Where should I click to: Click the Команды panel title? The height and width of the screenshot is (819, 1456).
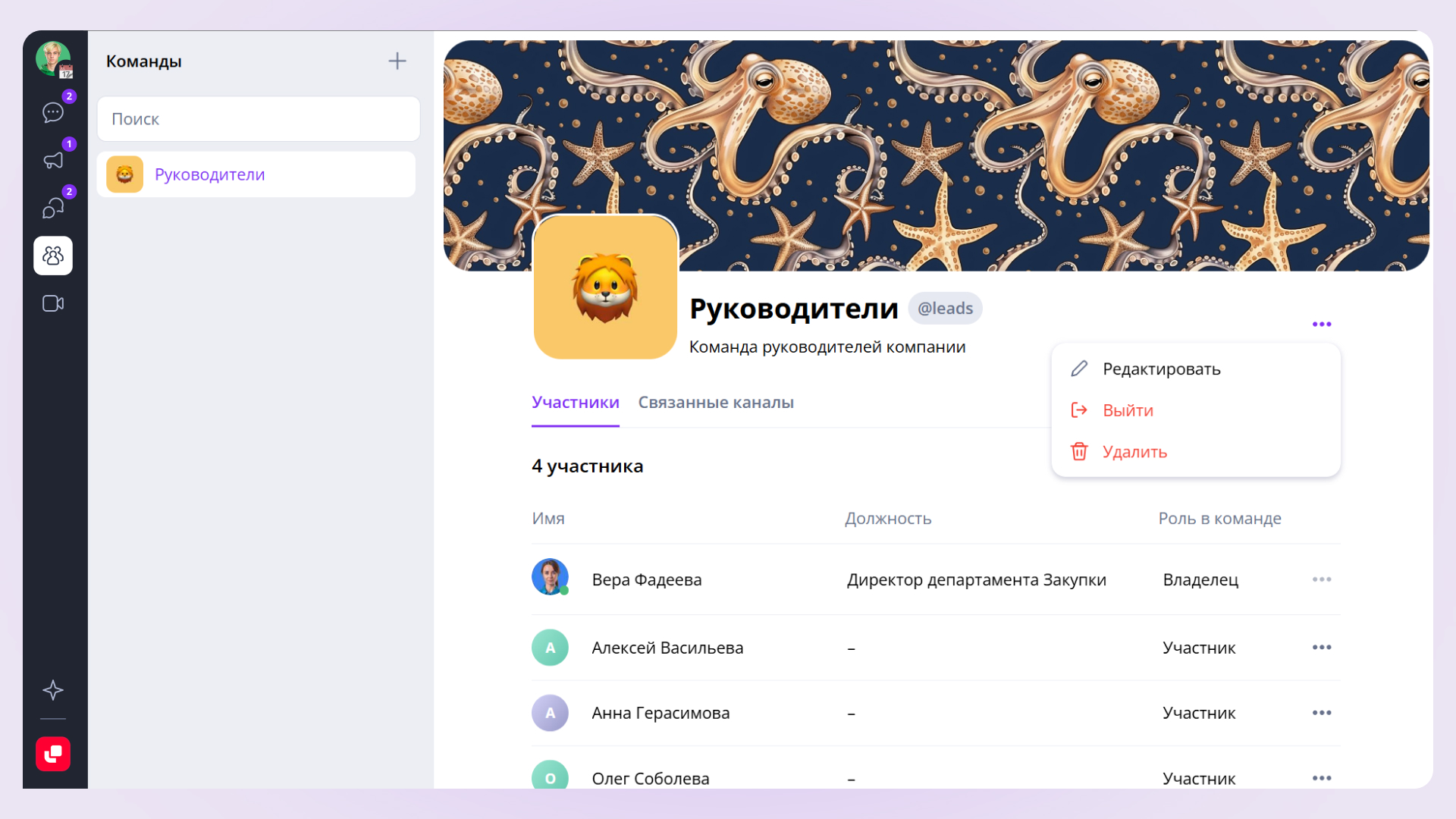pyautogui.click(x=144, y=61)
